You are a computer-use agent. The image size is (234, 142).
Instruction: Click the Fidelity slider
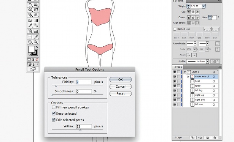78,85
